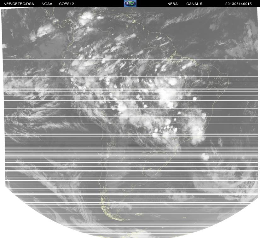Click the INFRA label in the header
The image size is (260, 238).
click(x=172, y=4)
